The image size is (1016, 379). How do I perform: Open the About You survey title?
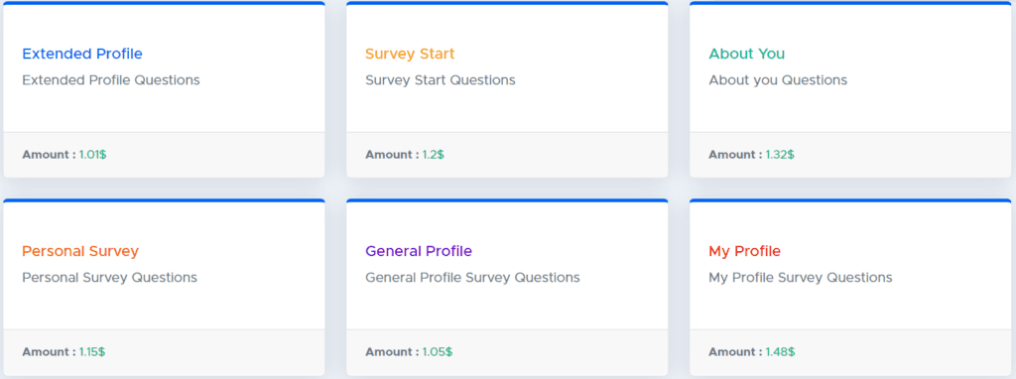(746, 54)
